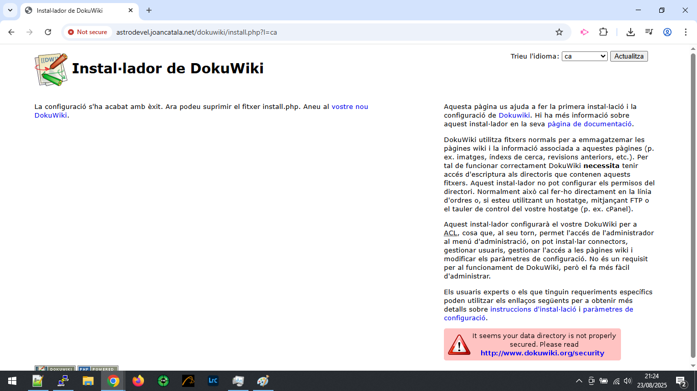The image size is (697, 391).
Task: Click the forward navigation arrow
Action: (x=30, y=32)
